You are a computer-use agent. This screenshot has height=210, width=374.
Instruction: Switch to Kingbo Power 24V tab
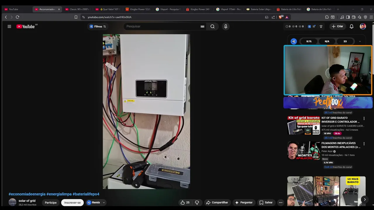click(x=198, y=9)
